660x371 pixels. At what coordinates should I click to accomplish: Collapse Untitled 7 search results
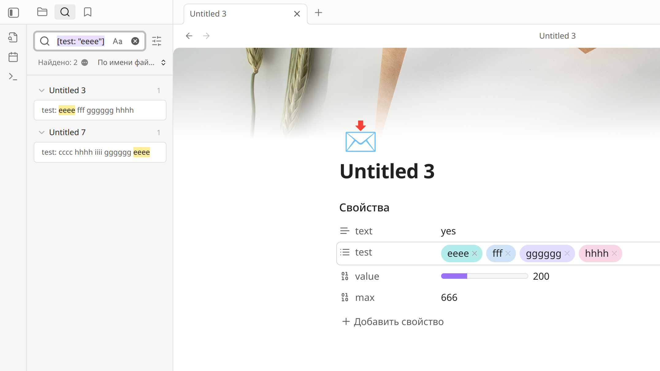(41, 132)
